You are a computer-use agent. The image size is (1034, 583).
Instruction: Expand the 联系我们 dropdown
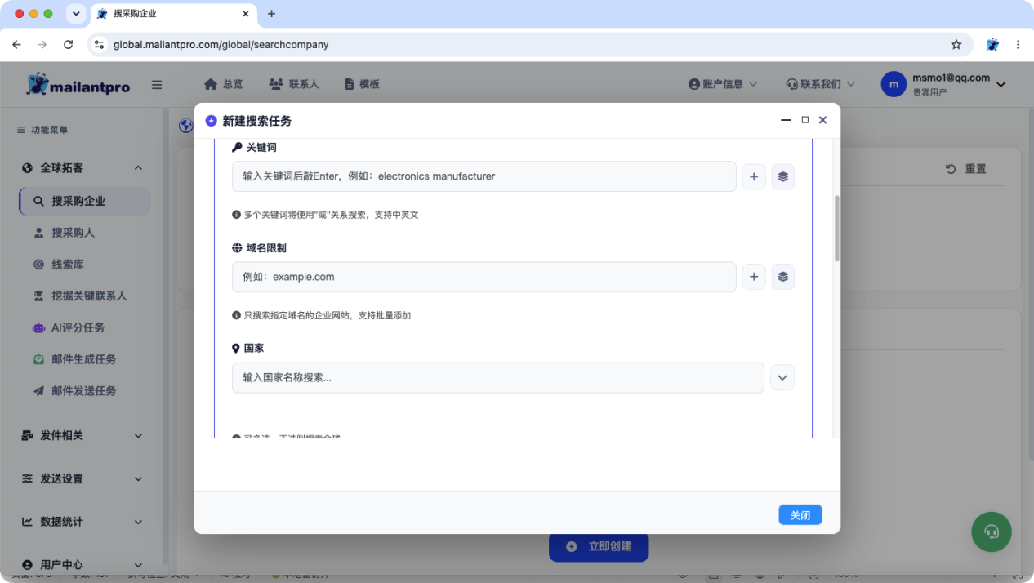820,84
